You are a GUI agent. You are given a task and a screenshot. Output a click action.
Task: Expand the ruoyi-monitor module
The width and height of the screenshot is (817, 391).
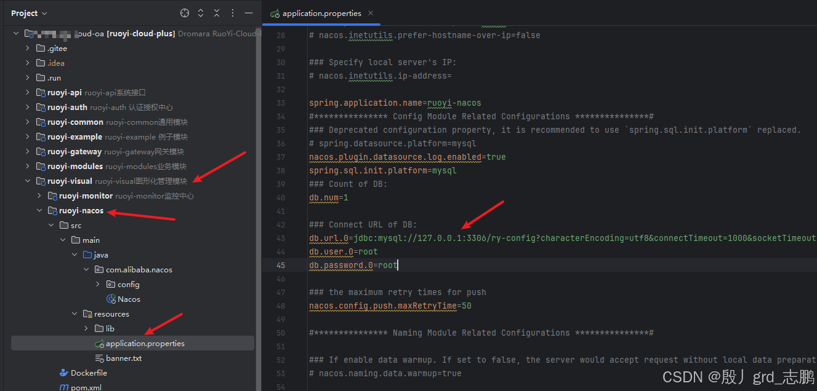tap(39, 195)
